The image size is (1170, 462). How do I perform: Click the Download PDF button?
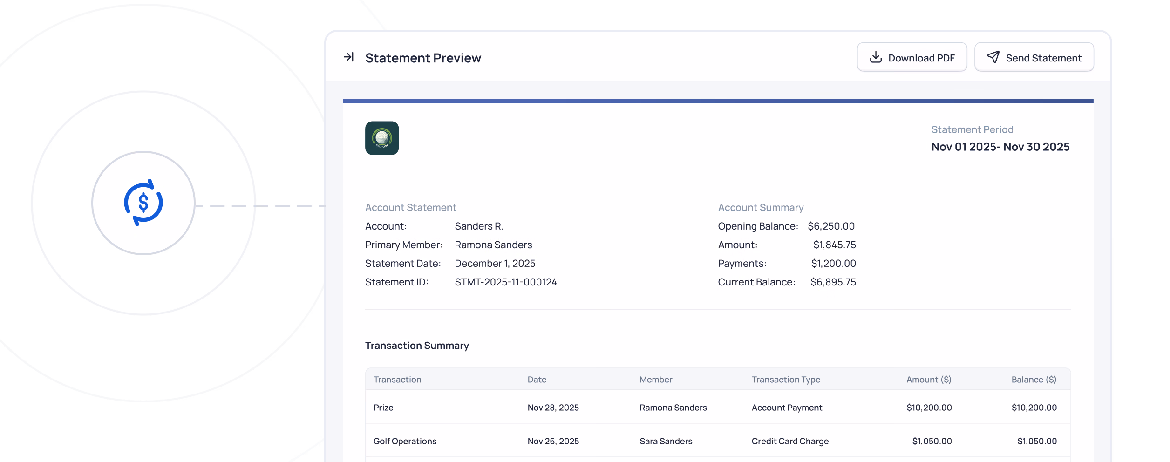(x=912, y=57)
